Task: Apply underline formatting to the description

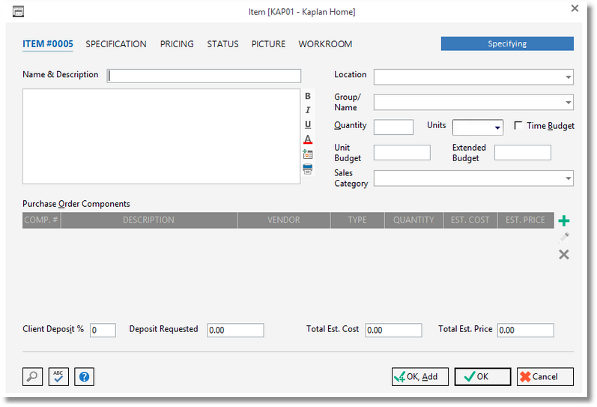Action: click(x=308, y=124)
